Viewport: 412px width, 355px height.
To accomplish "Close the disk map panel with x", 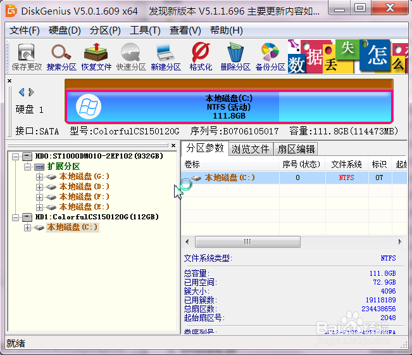I will point(9,81).
